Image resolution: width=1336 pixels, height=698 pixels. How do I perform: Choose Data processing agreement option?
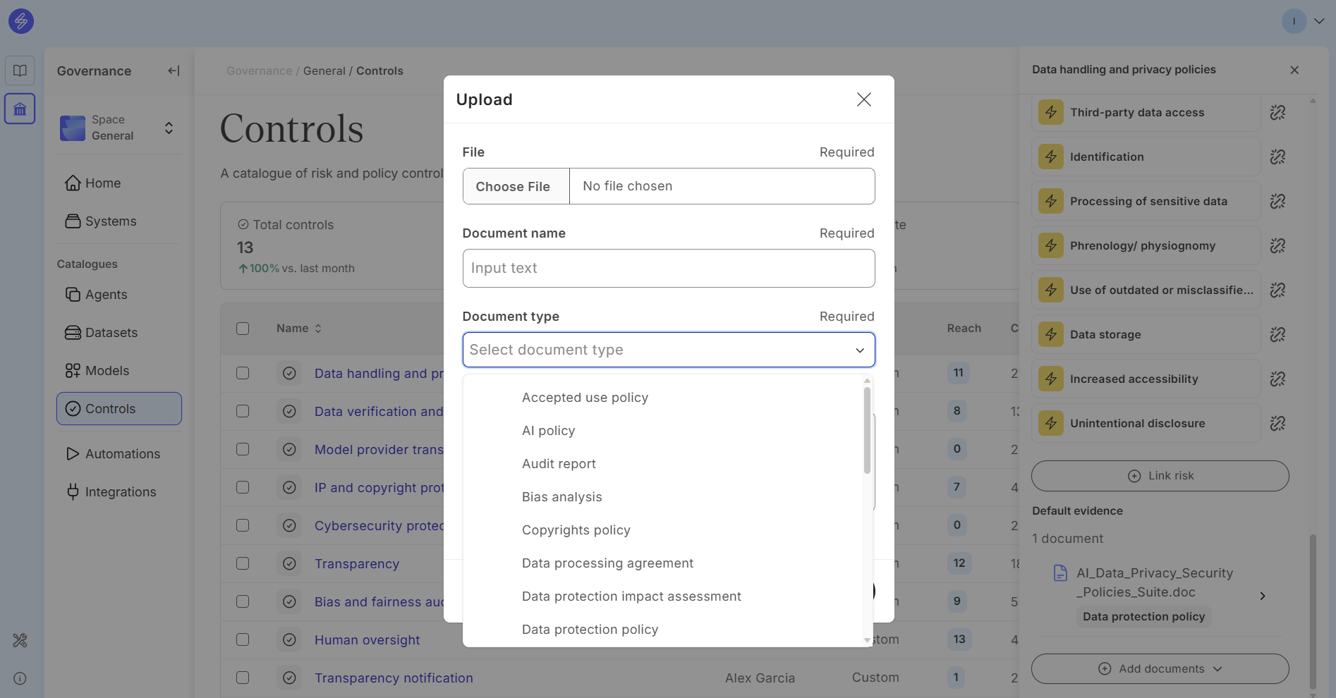(607, 563)
